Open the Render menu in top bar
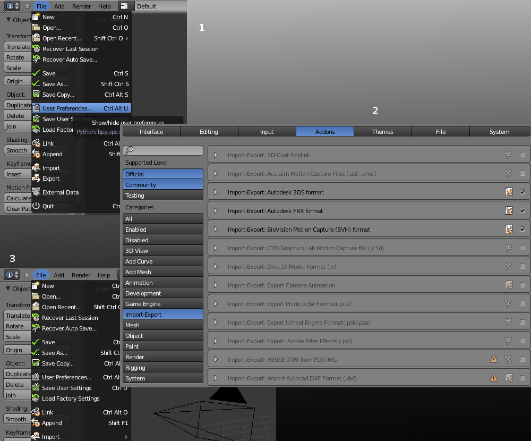The image size is (531, 441). click(81, 6)
